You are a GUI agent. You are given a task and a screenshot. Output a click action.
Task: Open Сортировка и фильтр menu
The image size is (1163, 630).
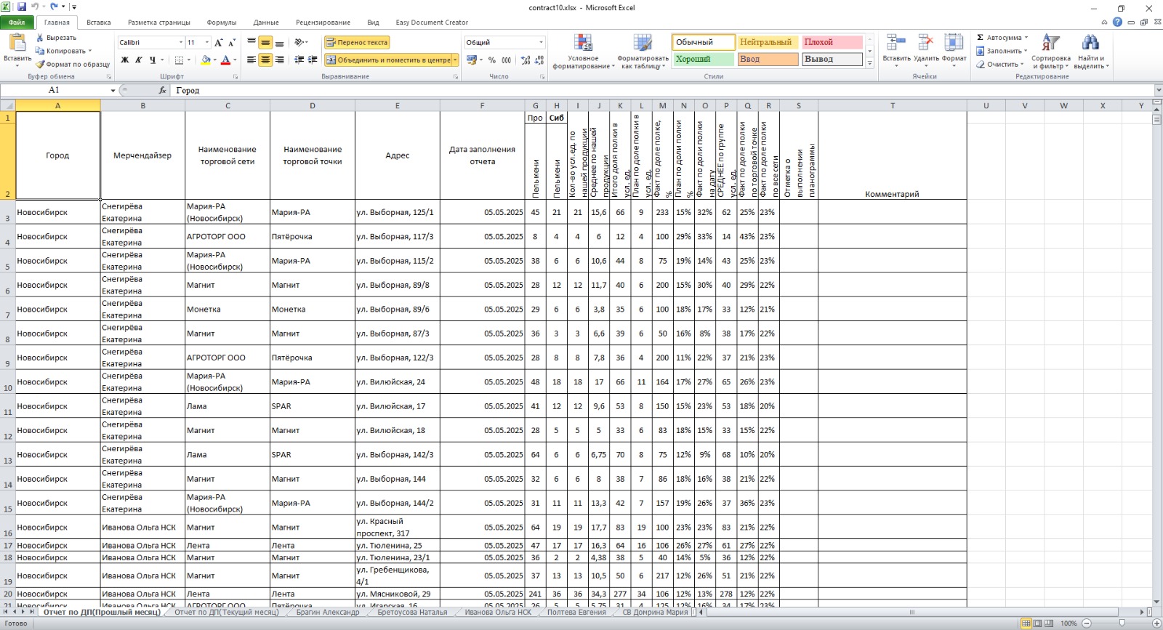coord(1050,52)
